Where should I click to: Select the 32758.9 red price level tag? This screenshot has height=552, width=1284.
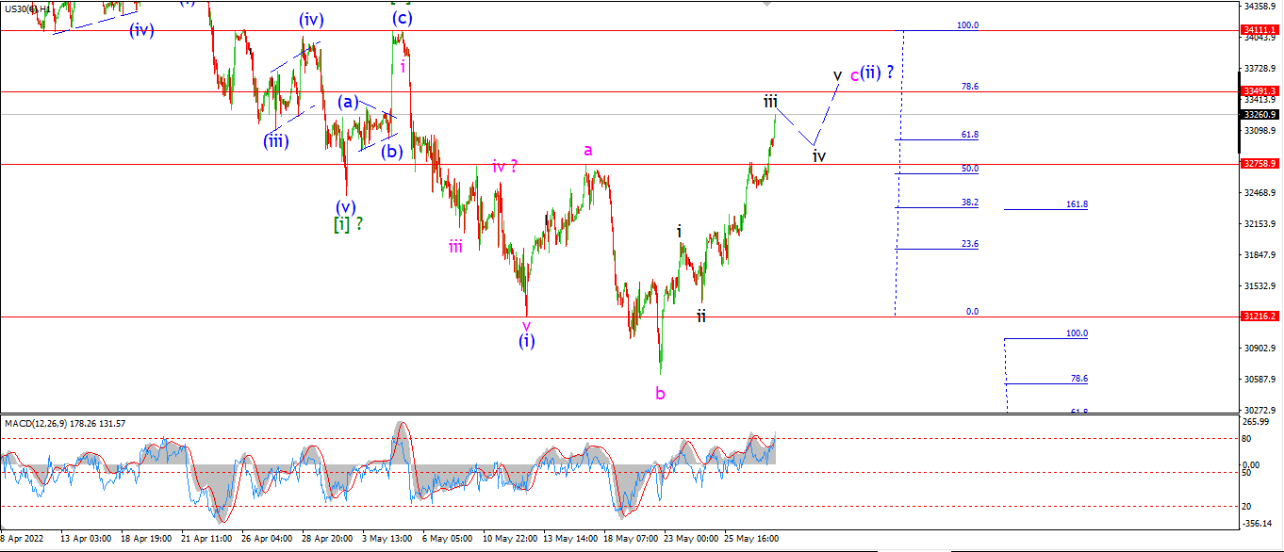(1259, 164)
